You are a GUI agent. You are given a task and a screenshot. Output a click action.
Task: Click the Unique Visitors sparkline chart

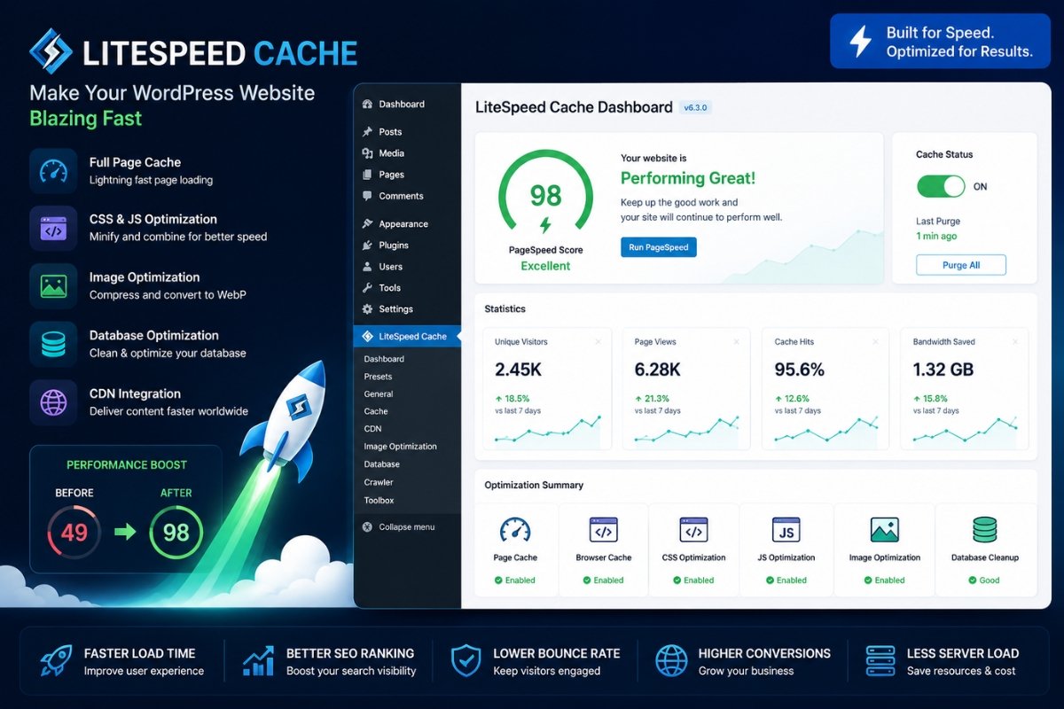point(548,431)
